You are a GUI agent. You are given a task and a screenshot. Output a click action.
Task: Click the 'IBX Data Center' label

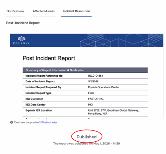(36, 105)
